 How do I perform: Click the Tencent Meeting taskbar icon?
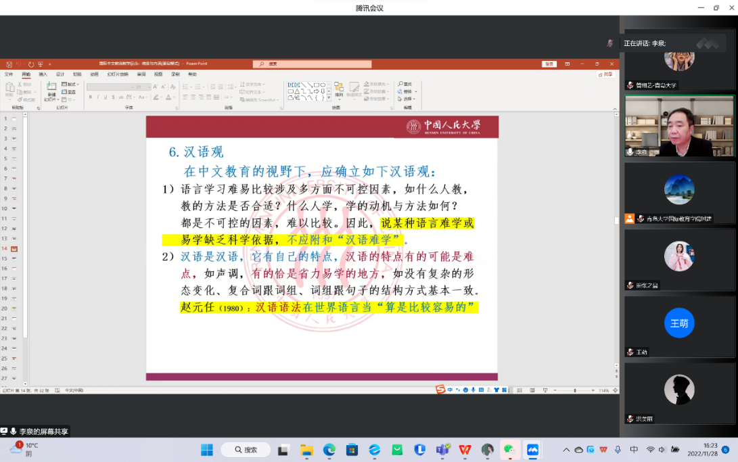(532, 450)
